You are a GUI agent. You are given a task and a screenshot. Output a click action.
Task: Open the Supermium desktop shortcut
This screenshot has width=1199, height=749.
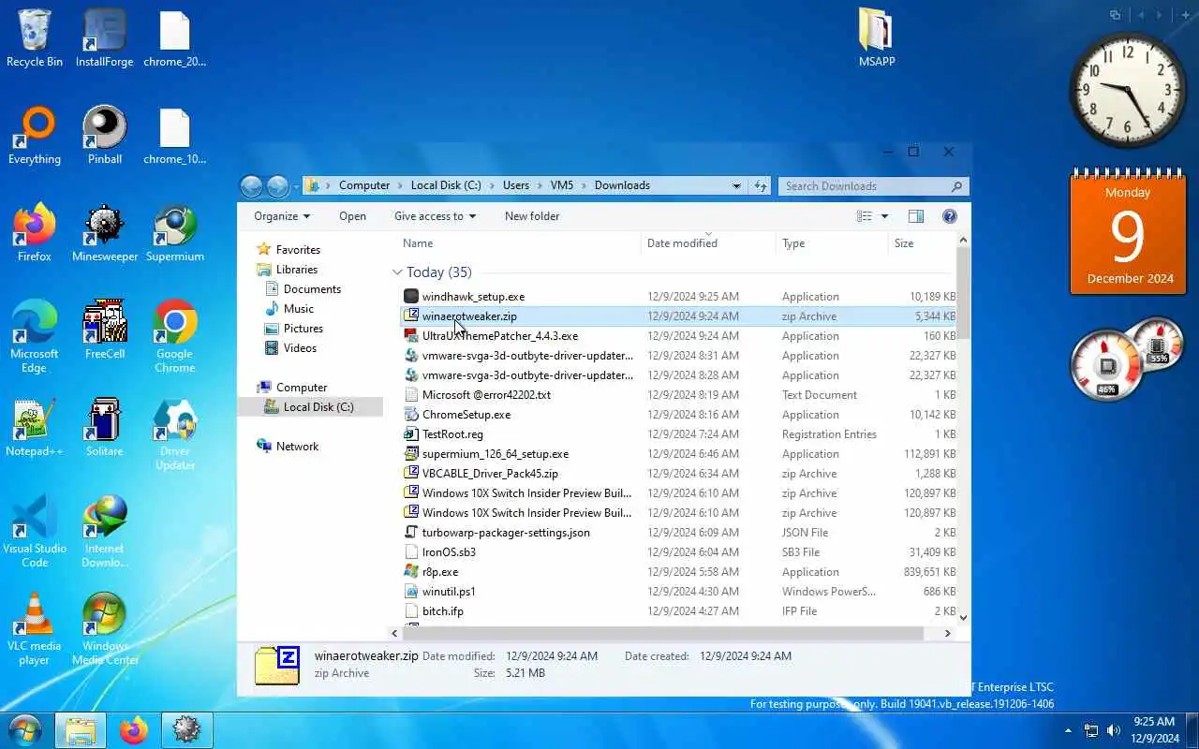175,232
